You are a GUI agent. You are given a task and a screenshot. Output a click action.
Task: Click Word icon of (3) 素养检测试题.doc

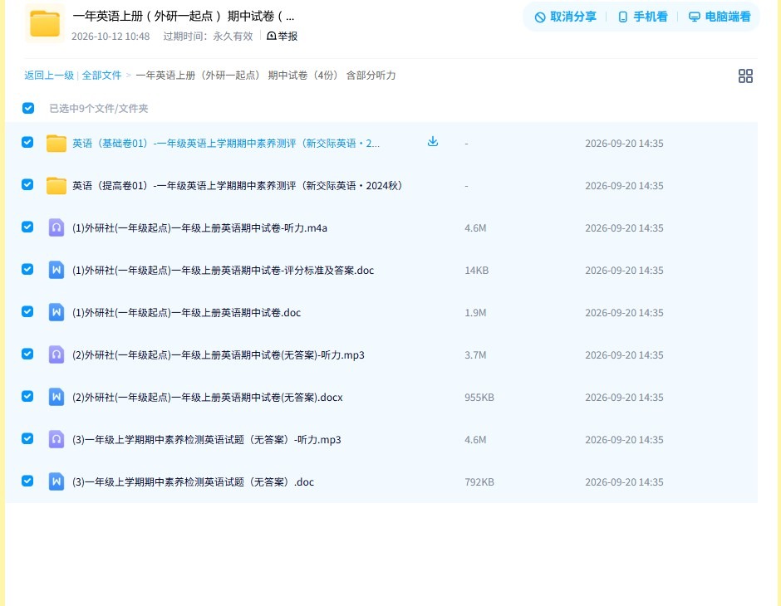[56, 481]
